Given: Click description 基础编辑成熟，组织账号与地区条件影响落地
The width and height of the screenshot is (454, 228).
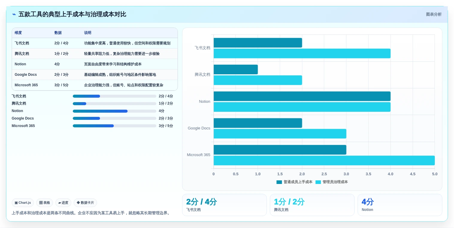Looking at the screenshot, I should [120, 75].
